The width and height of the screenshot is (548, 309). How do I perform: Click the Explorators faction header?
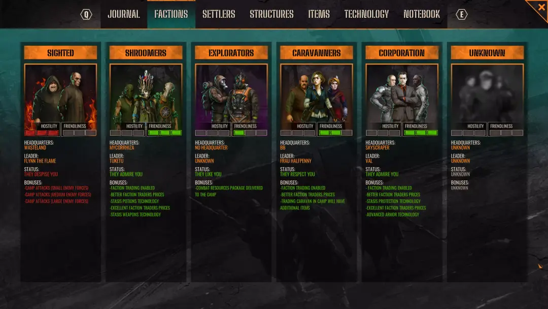231,53
